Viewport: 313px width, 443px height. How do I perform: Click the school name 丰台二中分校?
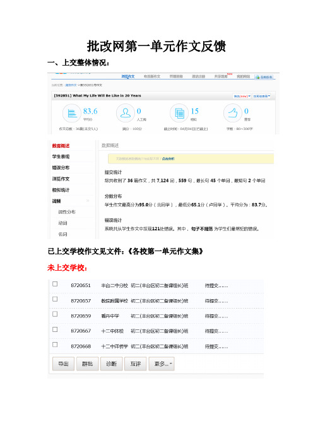click(114, 286)
